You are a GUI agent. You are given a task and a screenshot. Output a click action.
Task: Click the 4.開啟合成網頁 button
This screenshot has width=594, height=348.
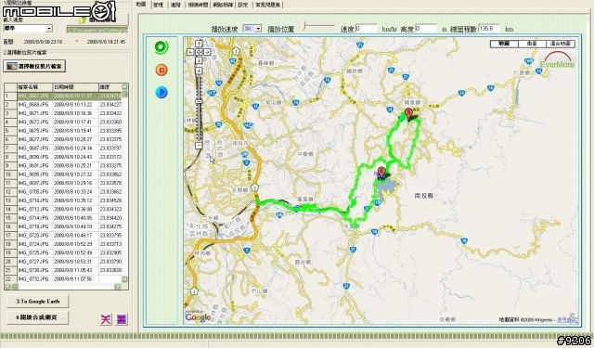[x=38, y=317]
